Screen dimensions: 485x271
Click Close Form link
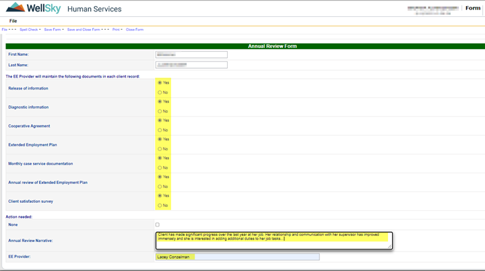[x=135, y=30]
